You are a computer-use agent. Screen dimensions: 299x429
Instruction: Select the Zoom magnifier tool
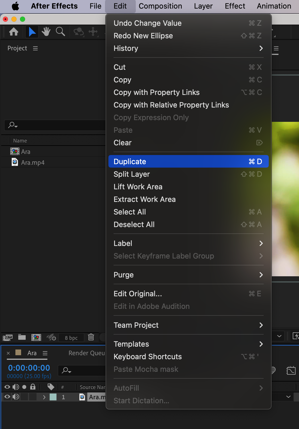click(x=60, y=32)
